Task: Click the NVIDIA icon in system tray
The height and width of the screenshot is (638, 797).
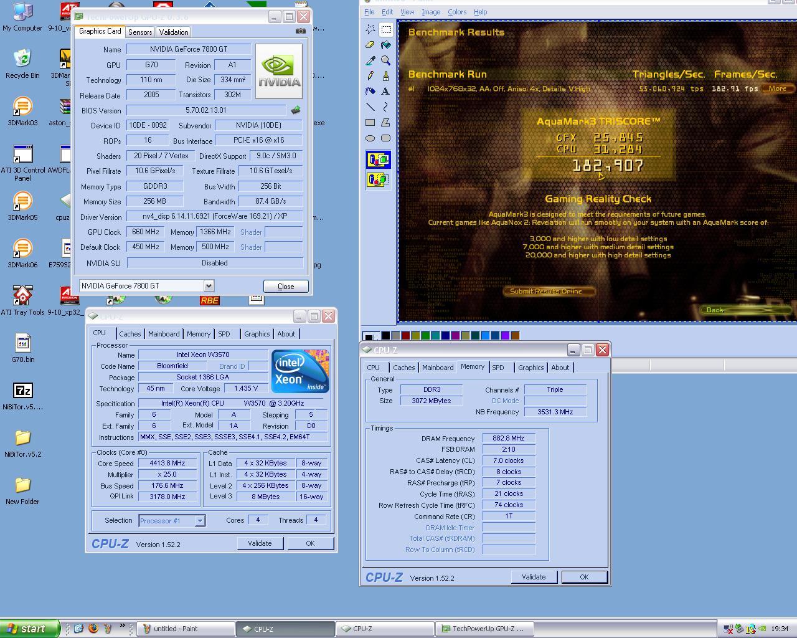Action: click(762, 629)
